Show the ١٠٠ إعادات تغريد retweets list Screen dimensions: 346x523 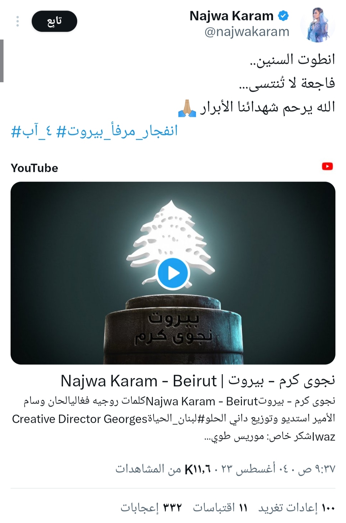tap(297, 508)
